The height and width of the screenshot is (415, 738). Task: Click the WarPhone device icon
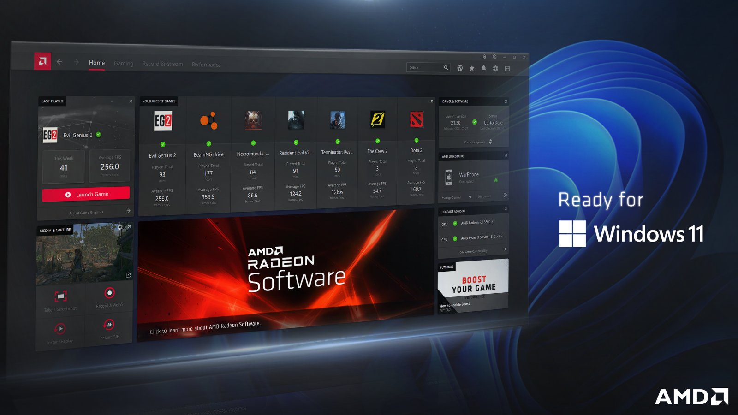(x=449, y=177)
